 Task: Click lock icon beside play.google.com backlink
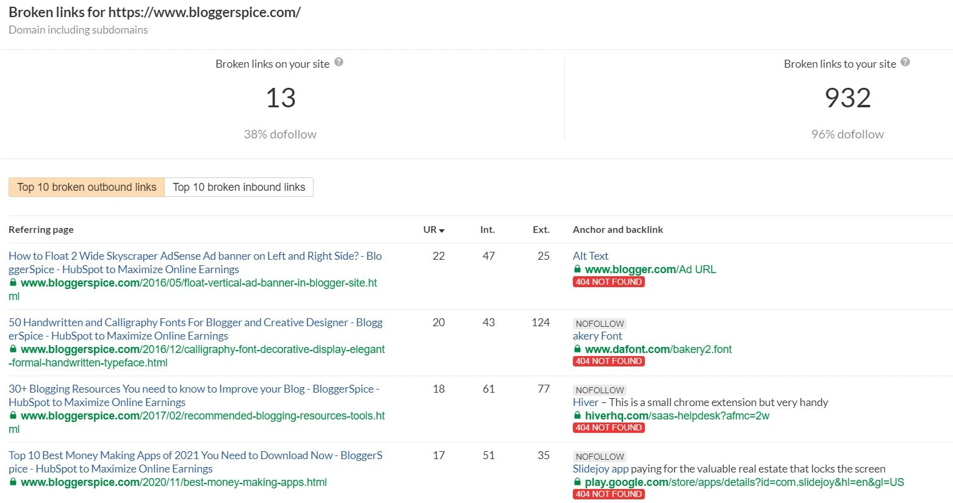click(577, 482)
